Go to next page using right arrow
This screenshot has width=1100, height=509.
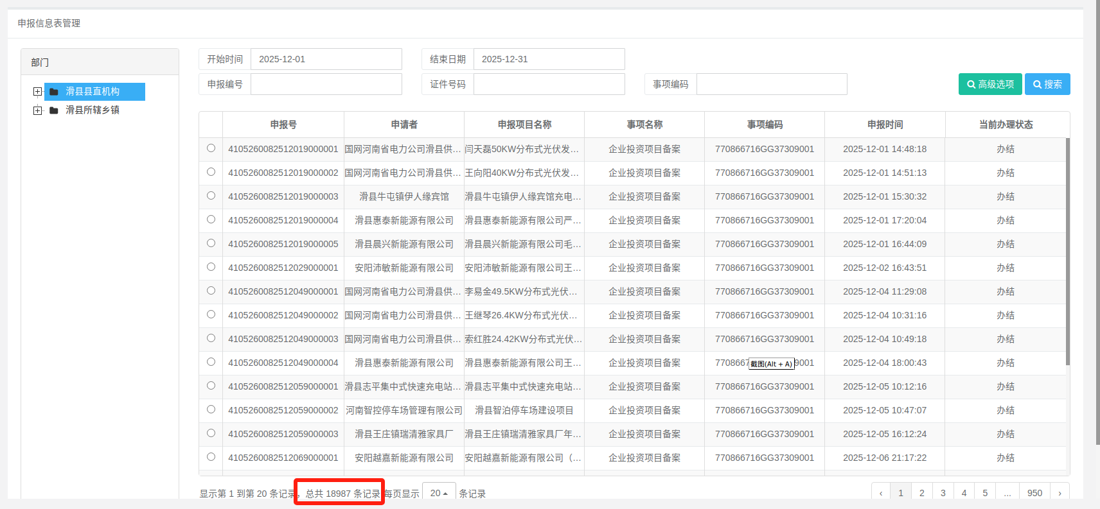pos(1060,493)
